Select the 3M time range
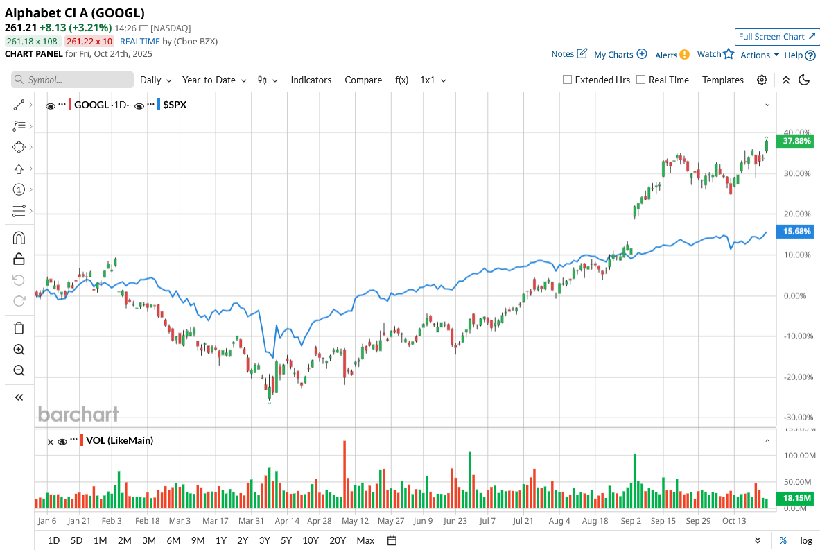Viewport: 820px width, 550px height. [x=149, y=540]
